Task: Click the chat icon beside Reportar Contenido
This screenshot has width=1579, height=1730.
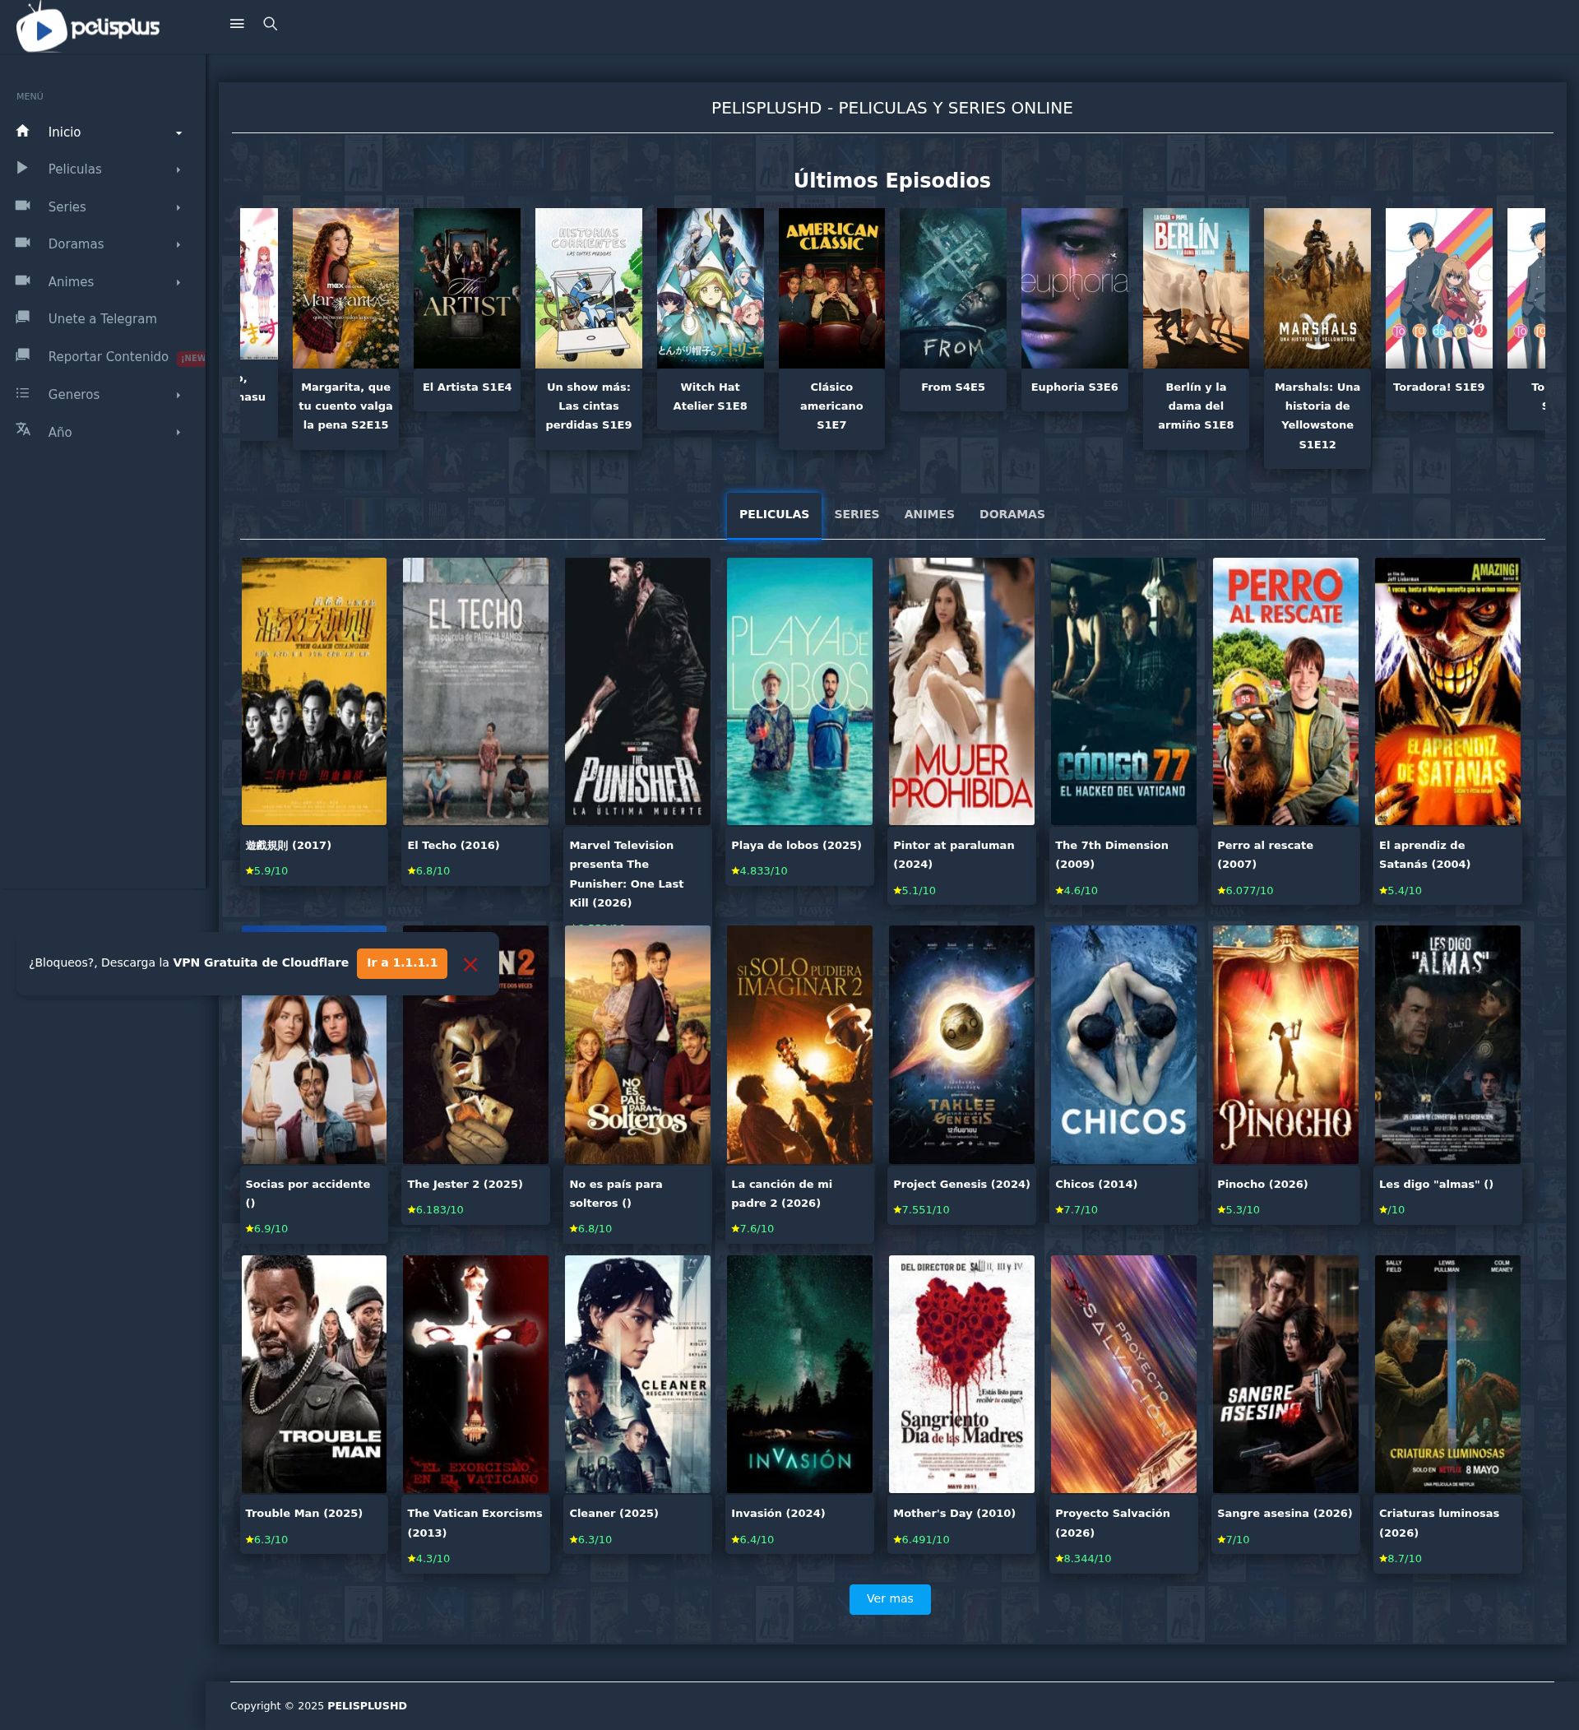Action: pos(23,355)
